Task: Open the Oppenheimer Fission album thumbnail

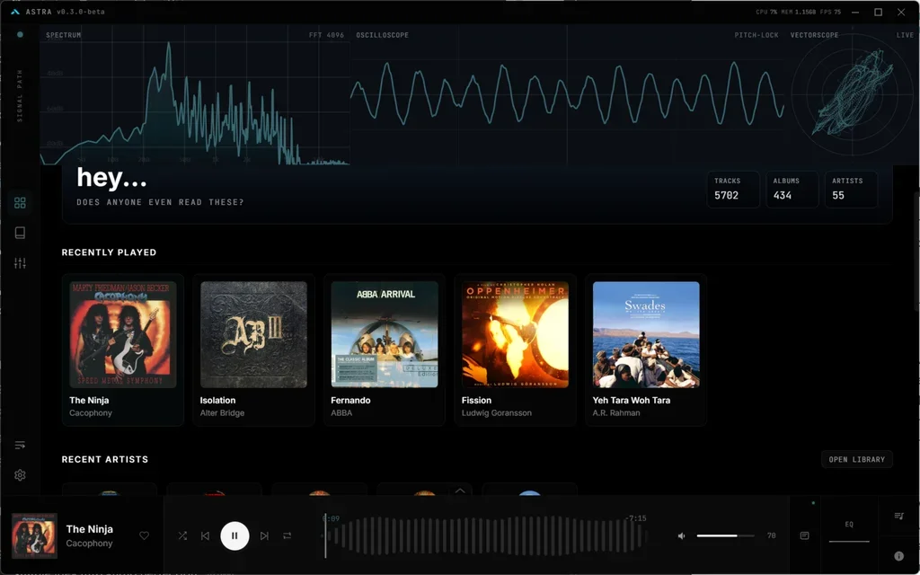Action: coord(515,334)
